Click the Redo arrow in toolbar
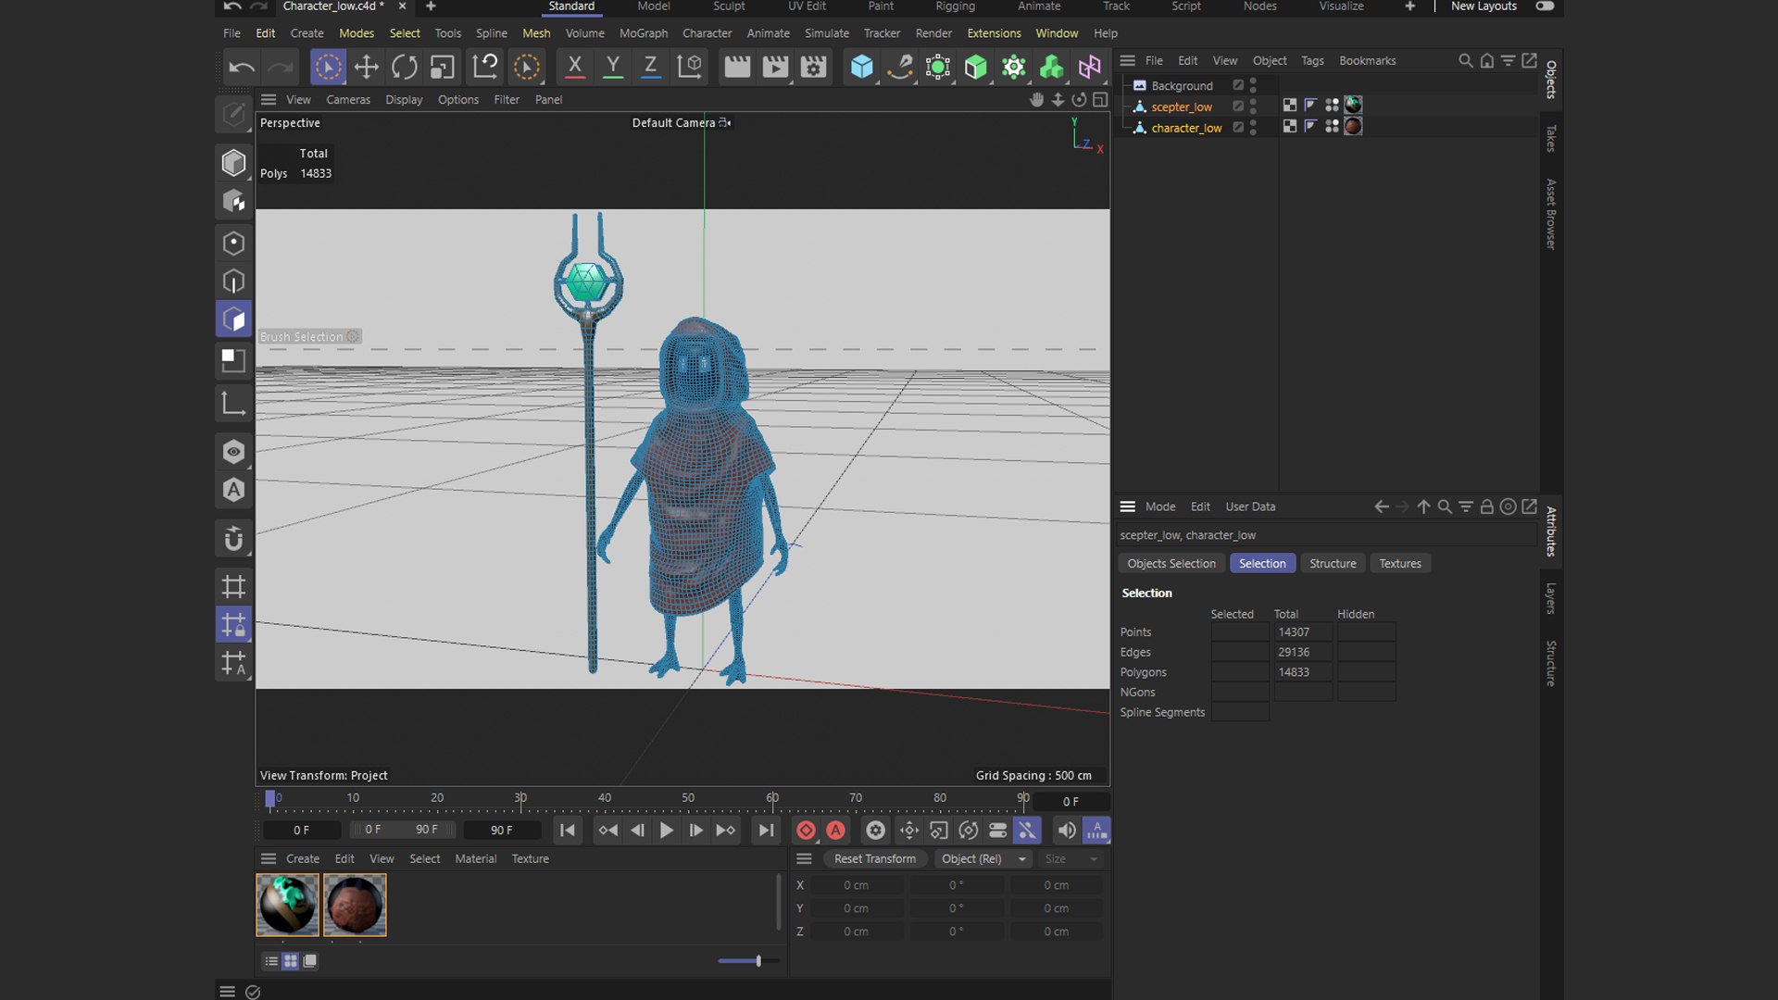Image resolution: width=1778 pixels, height=1000 pixels. pos(280,67)
